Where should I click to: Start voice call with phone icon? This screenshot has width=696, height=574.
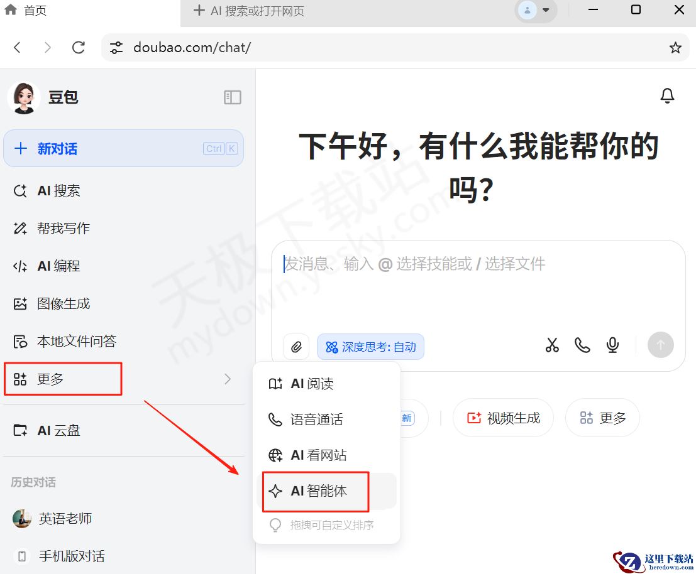(x=582, y=345)
